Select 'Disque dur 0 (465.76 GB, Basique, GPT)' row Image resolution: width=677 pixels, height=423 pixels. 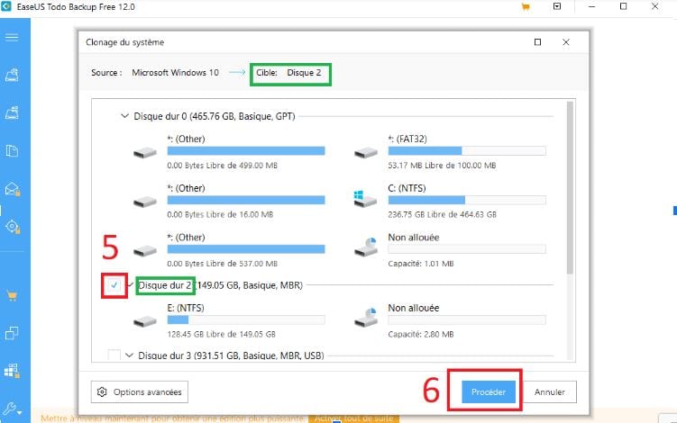pos(215,116)
